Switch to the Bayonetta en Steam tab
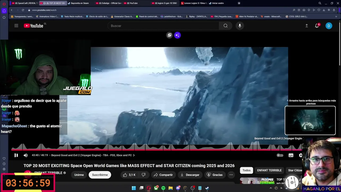The width and height of the screenshot is (341, 192). point(80,3)
